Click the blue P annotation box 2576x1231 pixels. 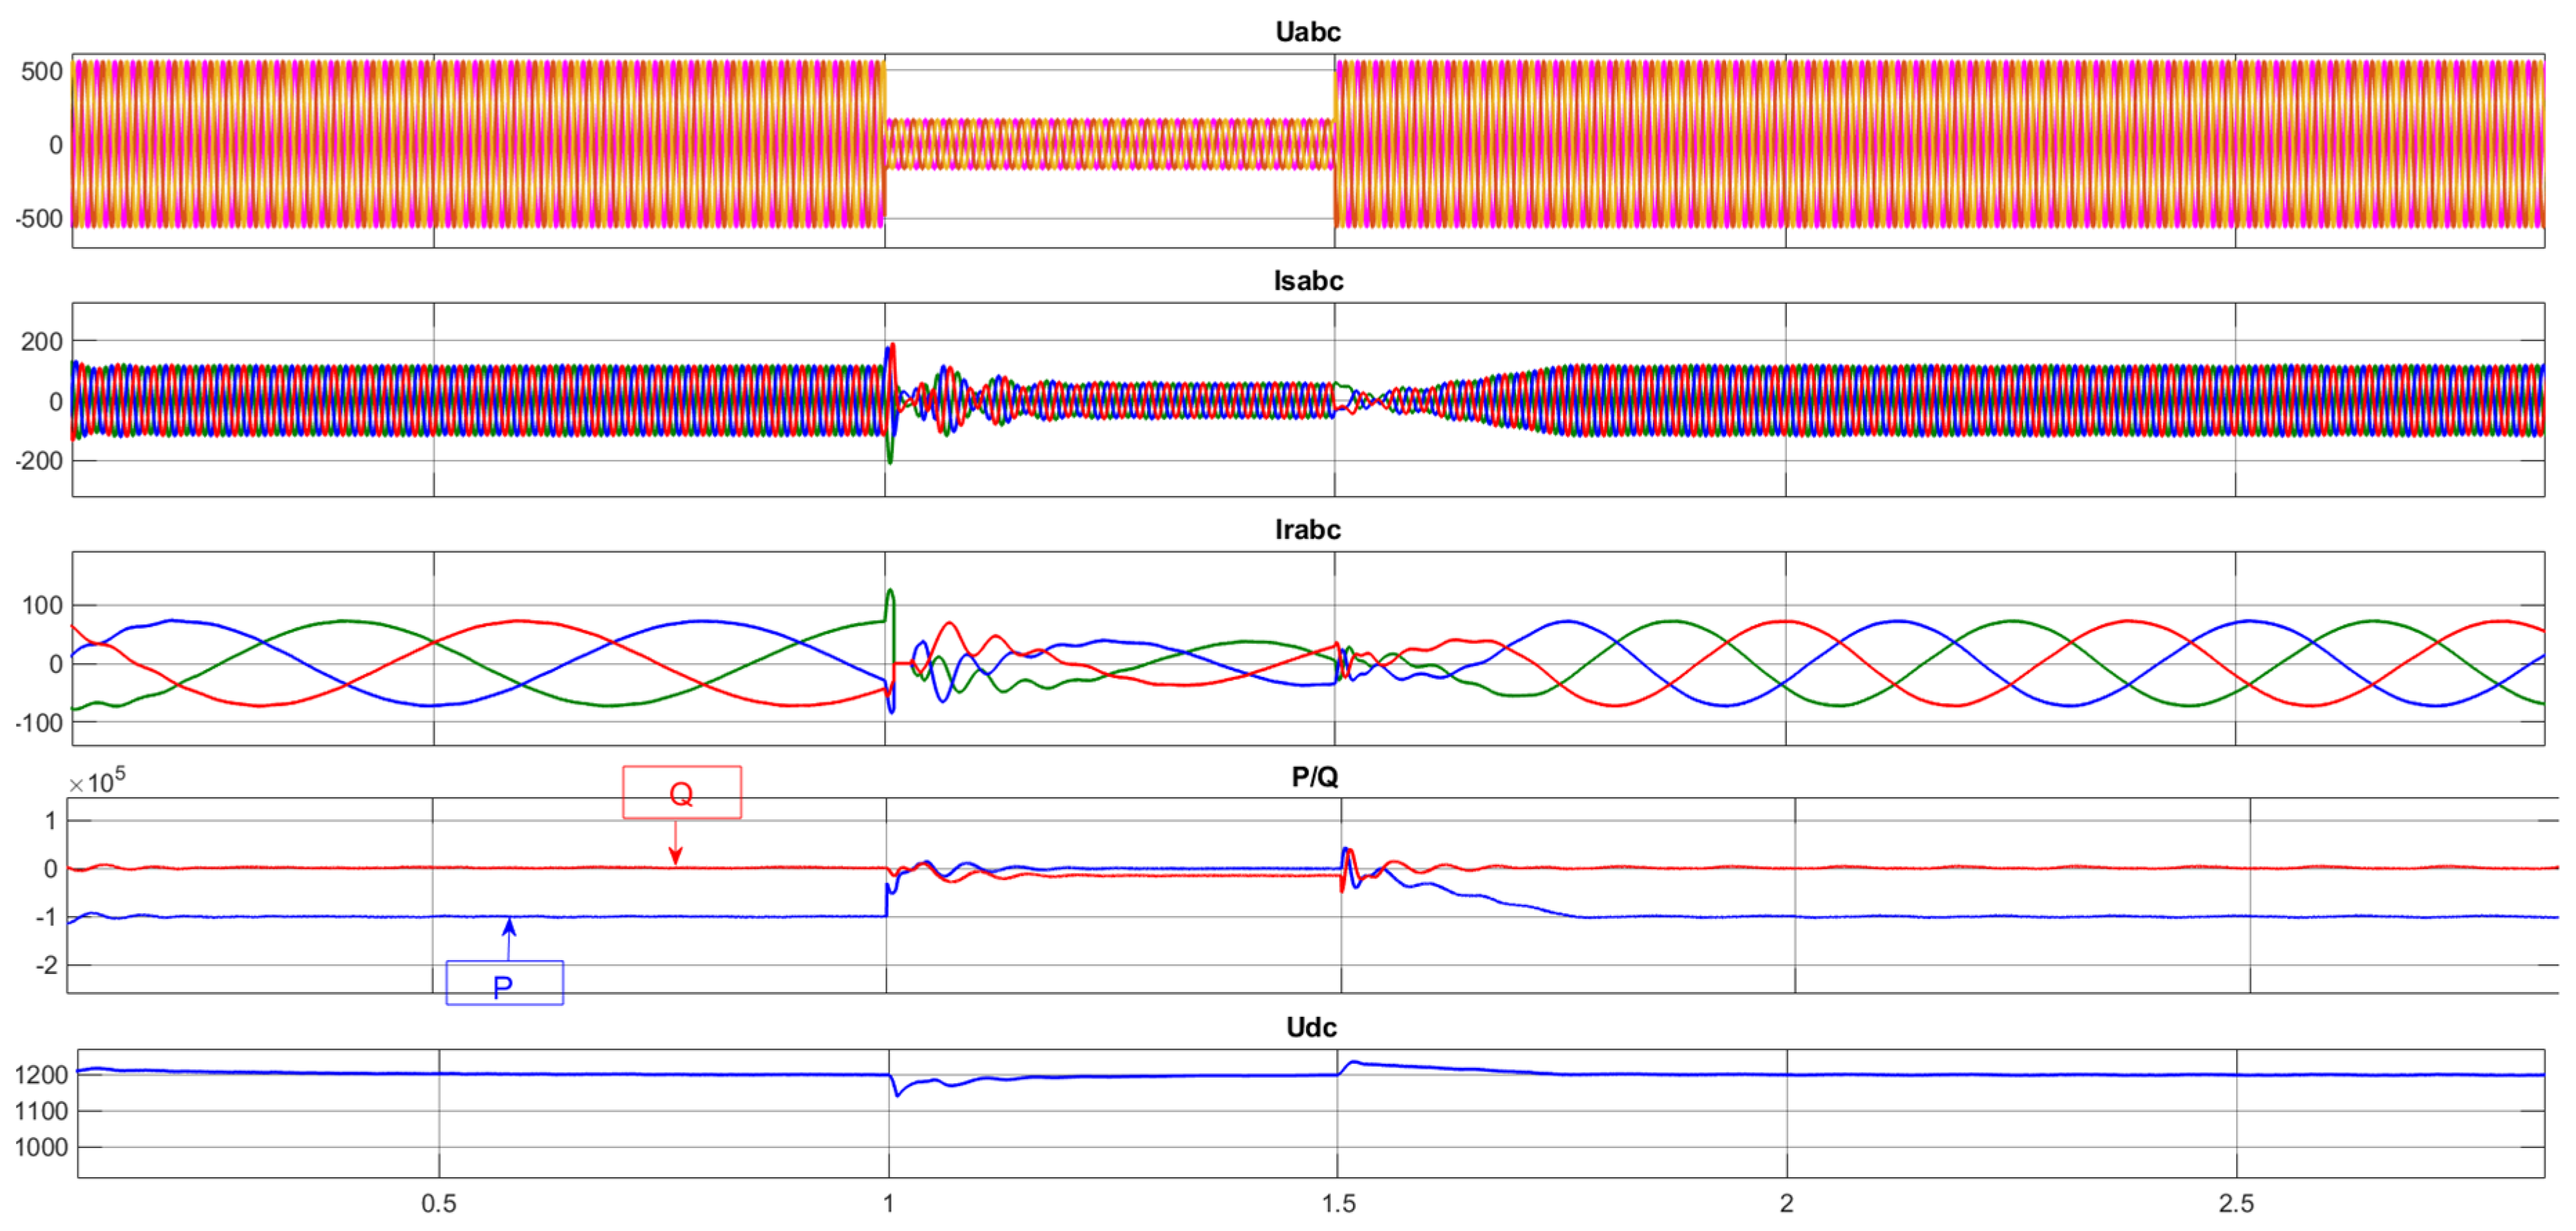point(504,984)
